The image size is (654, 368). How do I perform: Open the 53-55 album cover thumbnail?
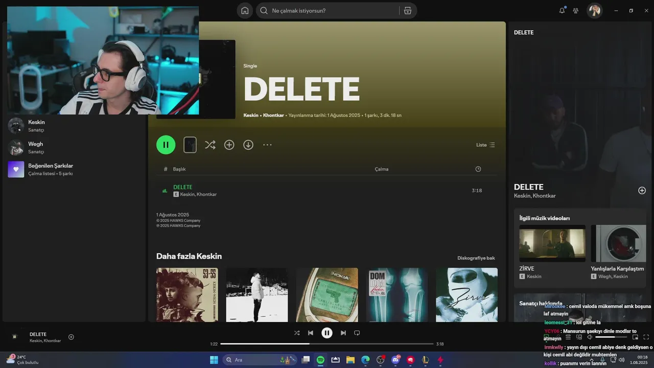tap(187, 295)
